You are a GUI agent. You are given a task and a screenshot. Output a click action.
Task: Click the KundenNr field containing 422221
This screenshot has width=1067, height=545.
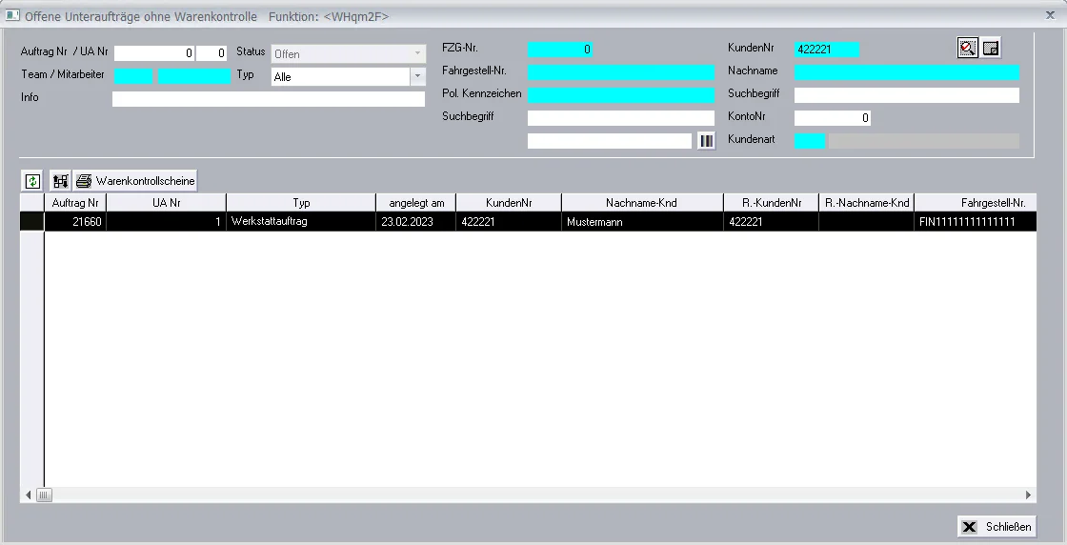[827, 49]
